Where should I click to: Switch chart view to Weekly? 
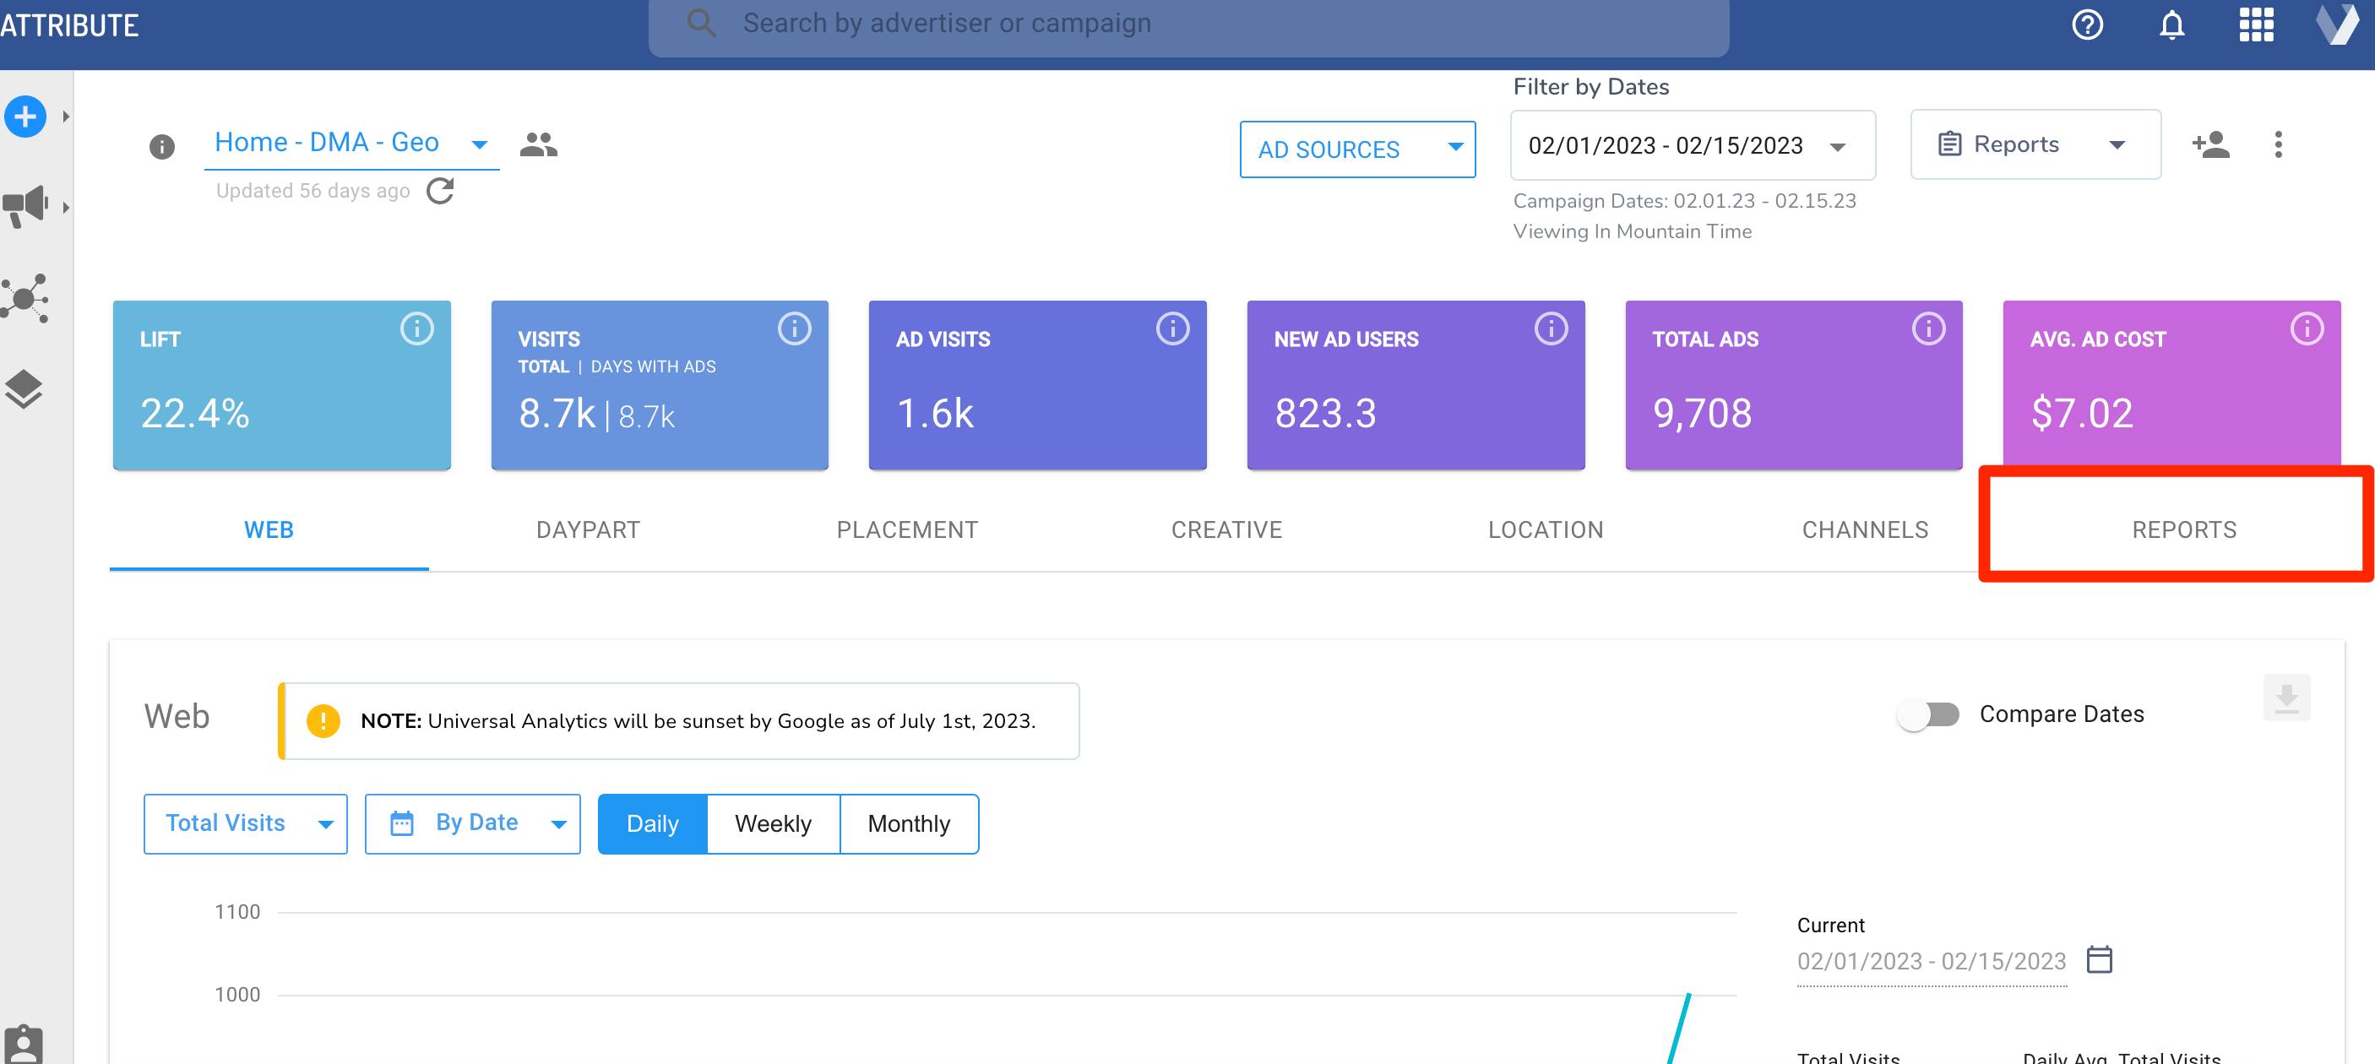click(773, 823)
